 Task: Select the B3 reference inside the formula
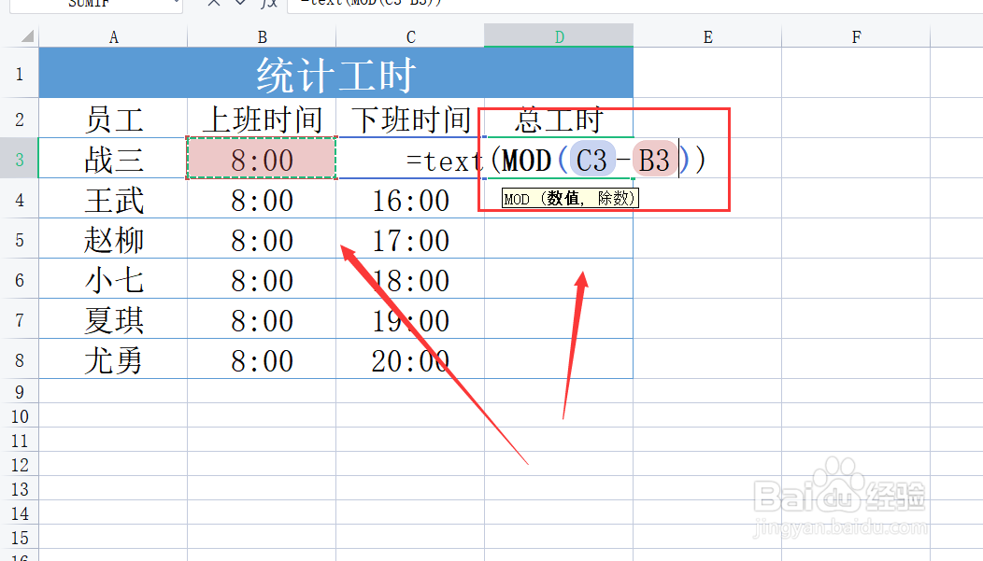(655, 160)
